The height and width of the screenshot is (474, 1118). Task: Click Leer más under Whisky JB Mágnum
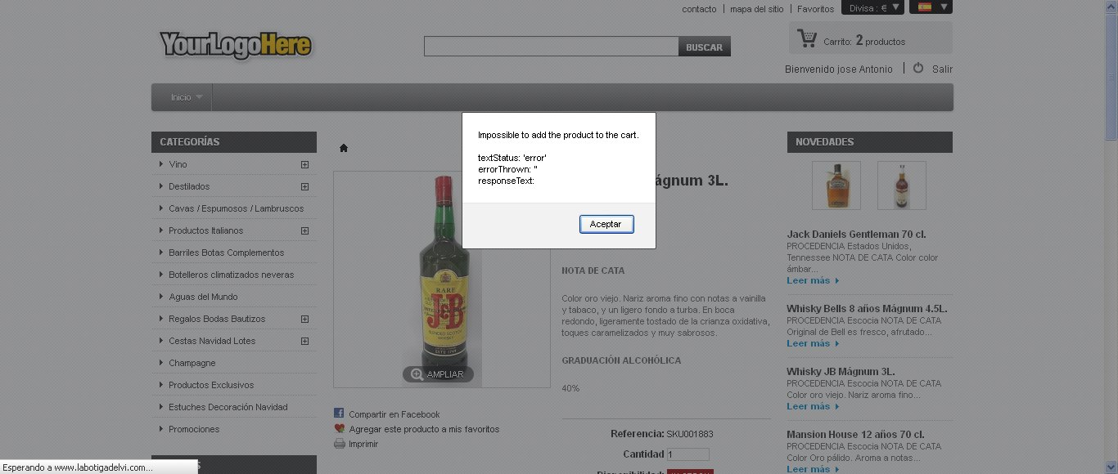[x=813, y=406]
